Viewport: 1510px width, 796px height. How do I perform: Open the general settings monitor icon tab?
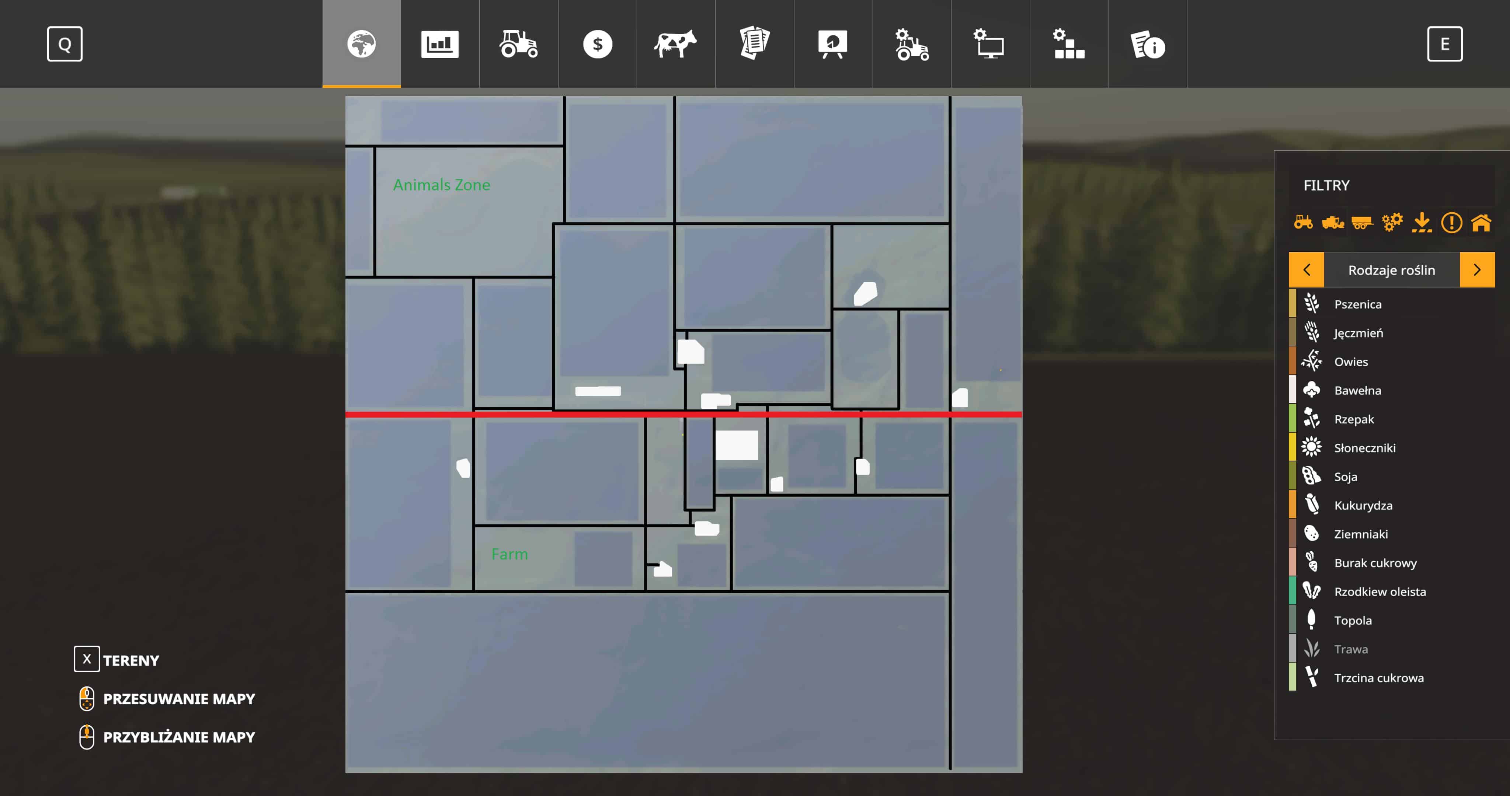click(989, 44)
